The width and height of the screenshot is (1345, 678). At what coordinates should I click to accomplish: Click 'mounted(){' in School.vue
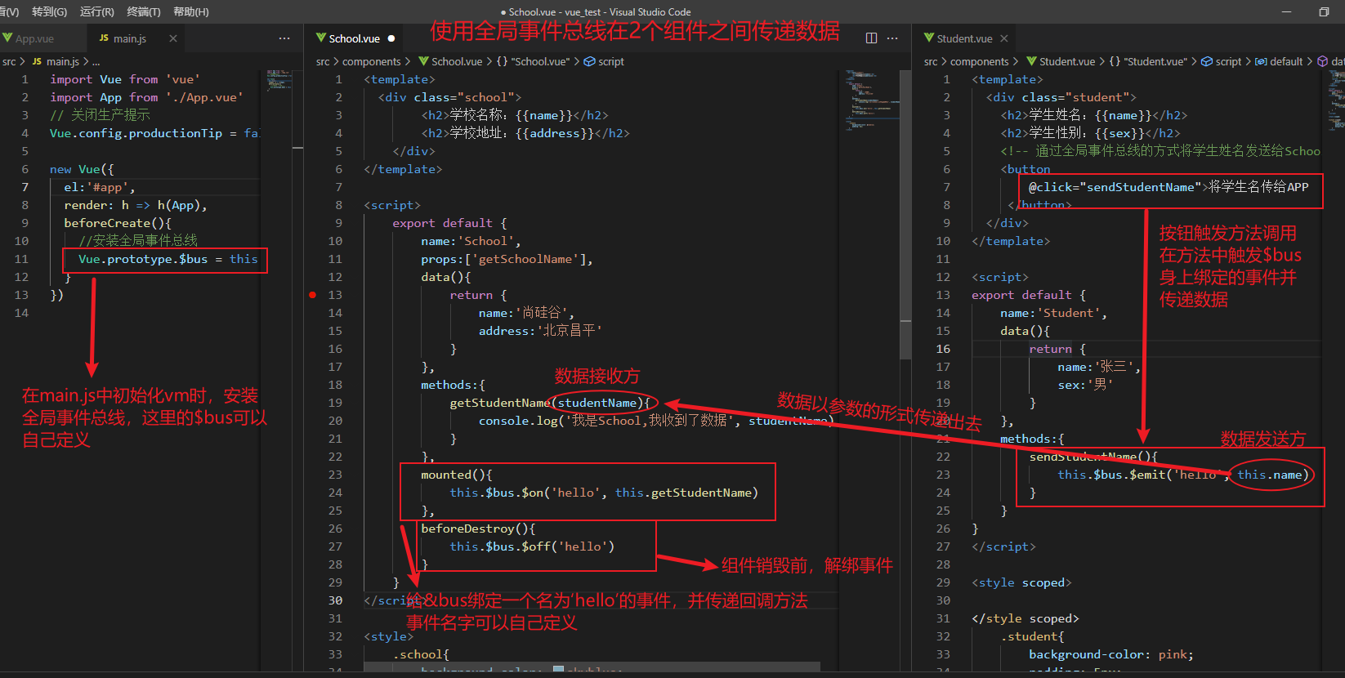457,475
